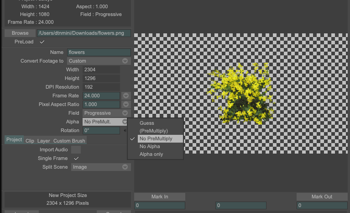
Task: Click the arrow next to the Rotation field
Action: point(125,131)
